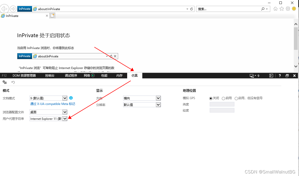
Task: Click the 经度 longitude input field
Action: pos(222,110)
